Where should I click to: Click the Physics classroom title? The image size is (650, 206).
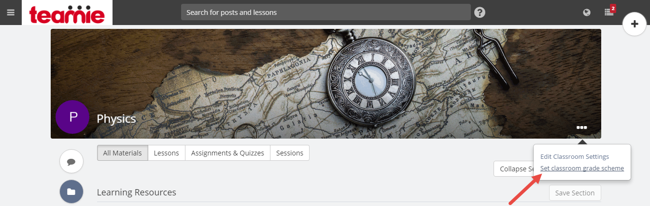[116, 118]
